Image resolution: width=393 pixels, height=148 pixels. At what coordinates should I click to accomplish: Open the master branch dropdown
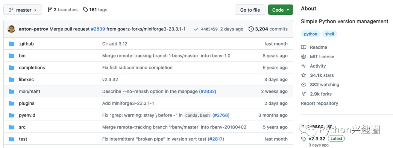23,10
